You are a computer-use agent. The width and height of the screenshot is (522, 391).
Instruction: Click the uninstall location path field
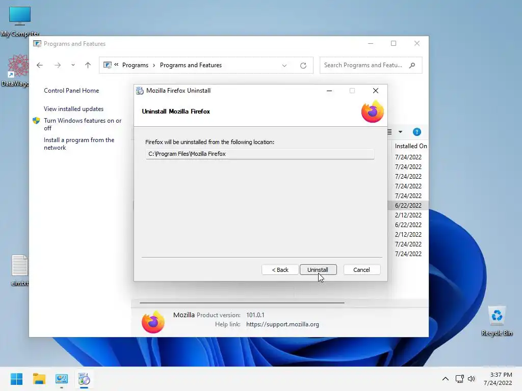pyautogui.click(x=259, y=154)
